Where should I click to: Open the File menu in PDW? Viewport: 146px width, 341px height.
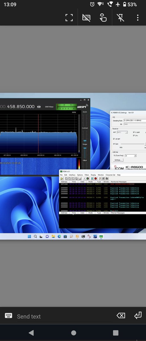click(61, 175)
